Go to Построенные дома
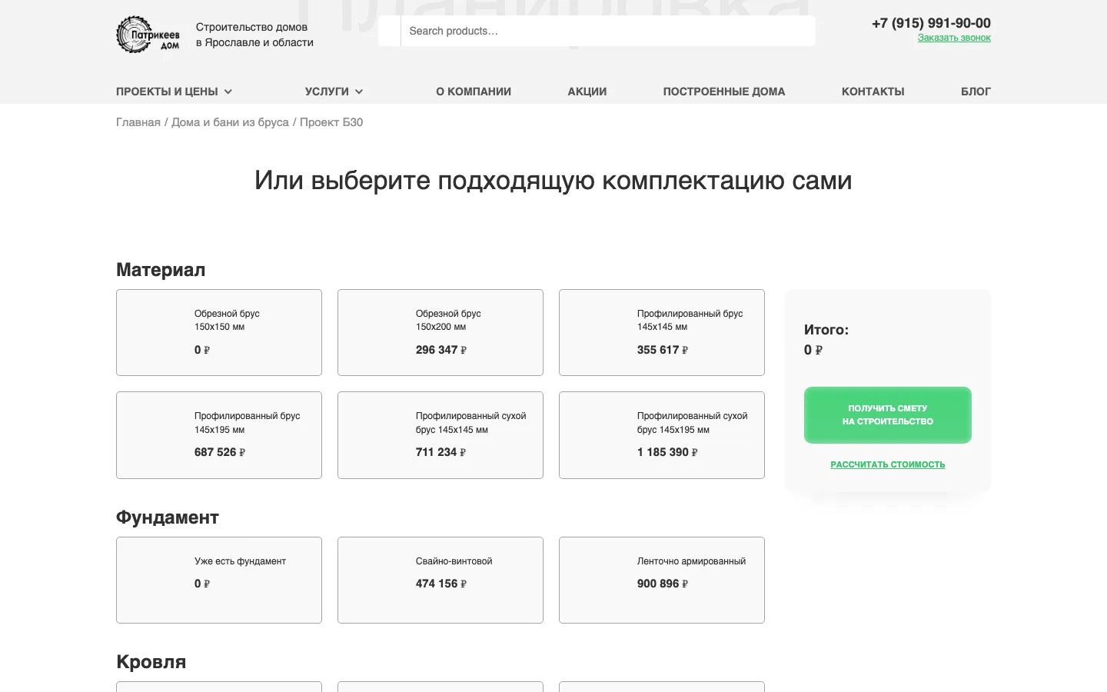The width and height of the screenshot is (1107, 692). 724,91
